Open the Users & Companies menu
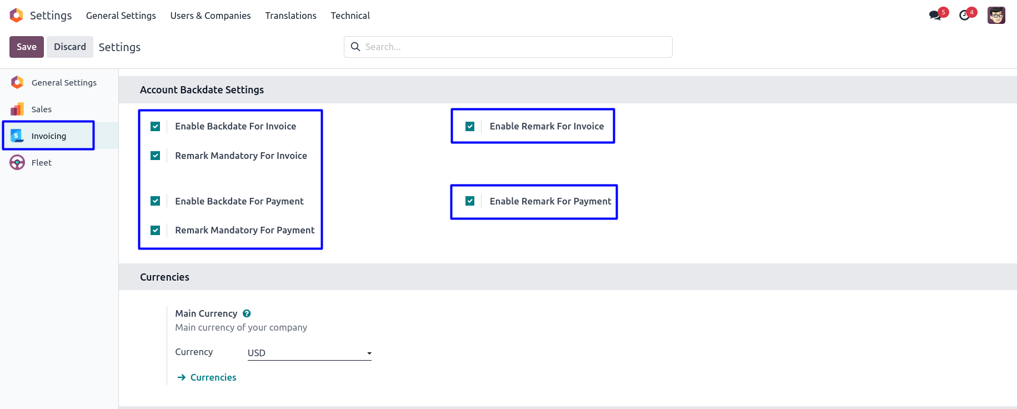 211,16
